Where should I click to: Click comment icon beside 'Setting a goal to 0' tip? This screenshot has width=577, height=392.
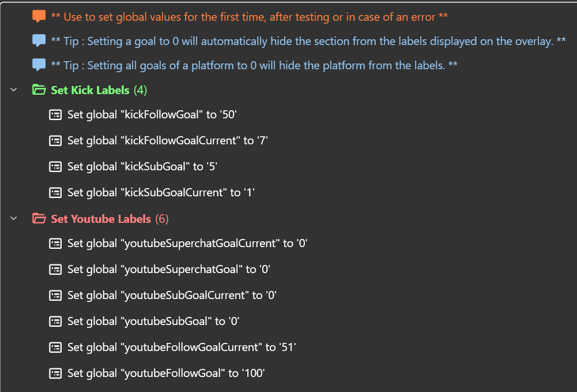(39, 41)
